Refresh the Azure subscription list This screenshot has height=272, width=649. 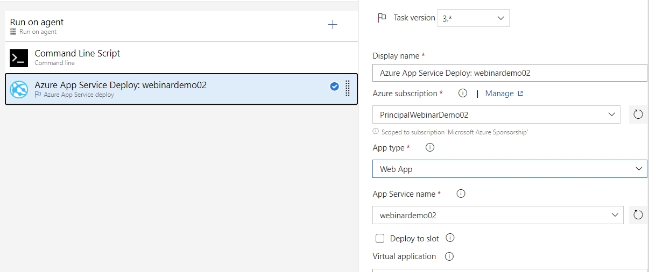pyautogui.click(x=638, y=114)
